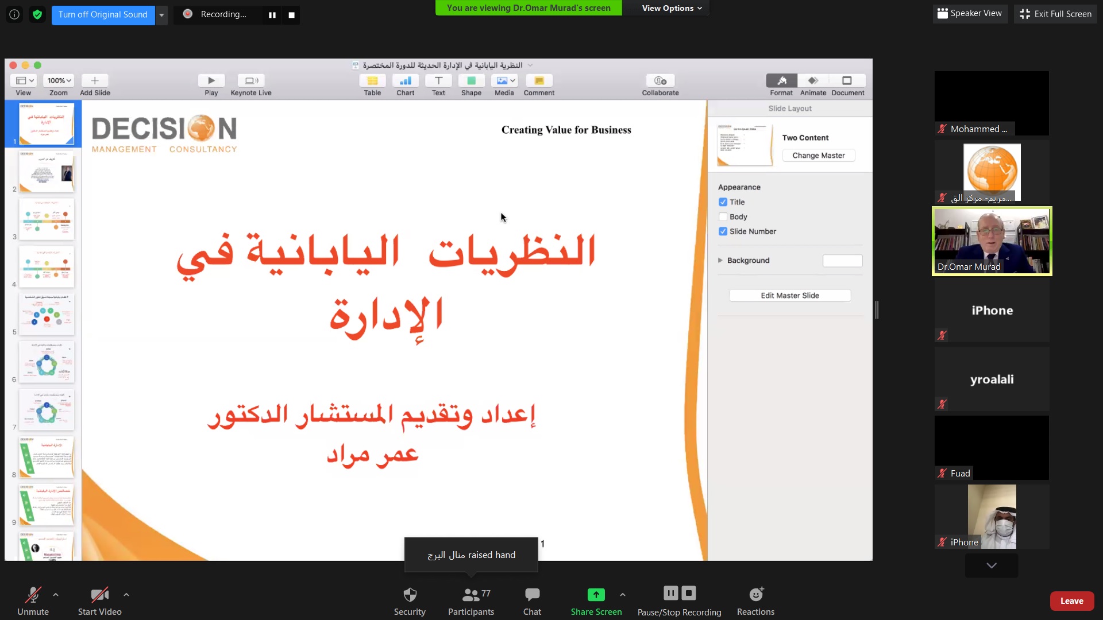Open the Chat bubble icon
The height and width of the screenshot is (620, 1103).
click(x=532, y=595)
